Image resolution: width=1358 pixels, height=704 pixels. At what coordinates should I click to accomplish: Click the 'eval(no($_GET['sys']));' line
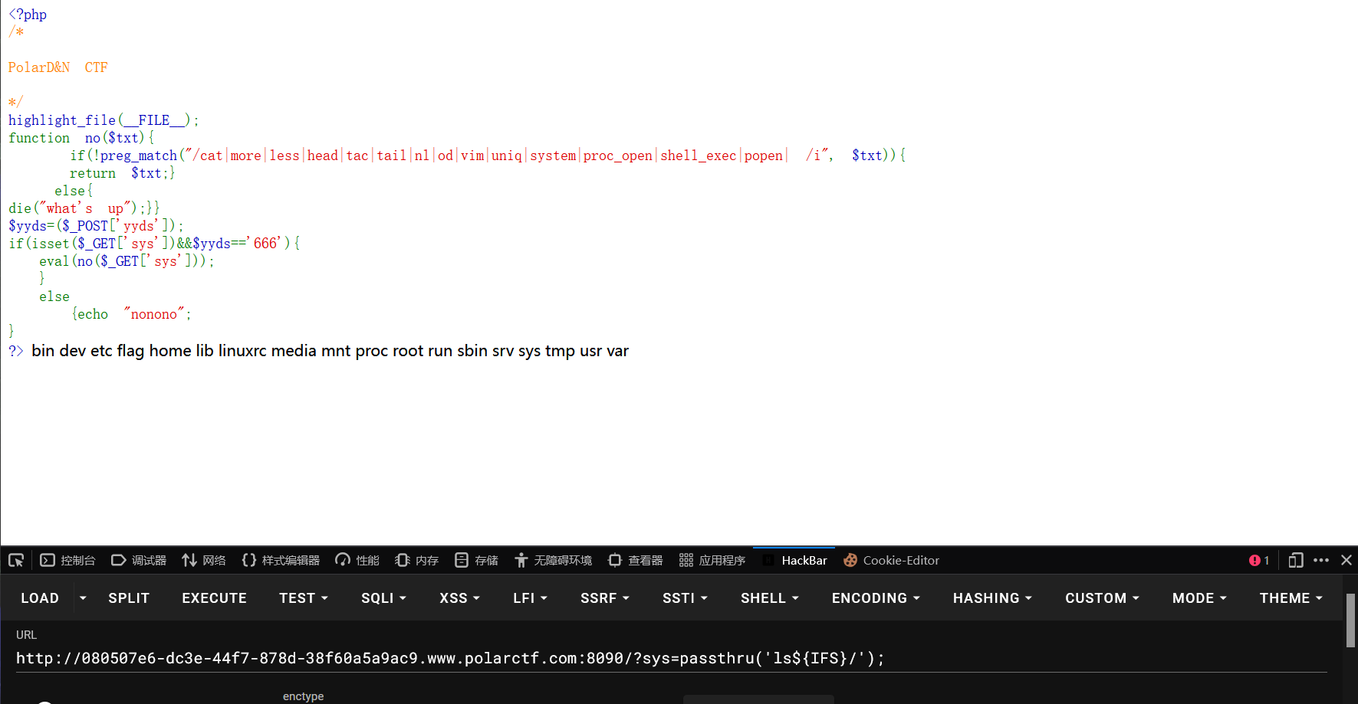pos(127,261)
